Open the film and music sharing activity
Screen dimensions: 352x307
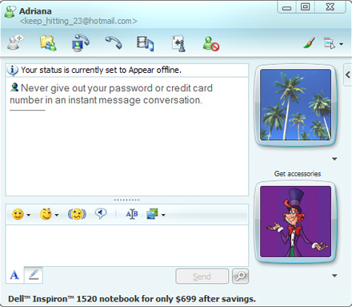point(146,43)
